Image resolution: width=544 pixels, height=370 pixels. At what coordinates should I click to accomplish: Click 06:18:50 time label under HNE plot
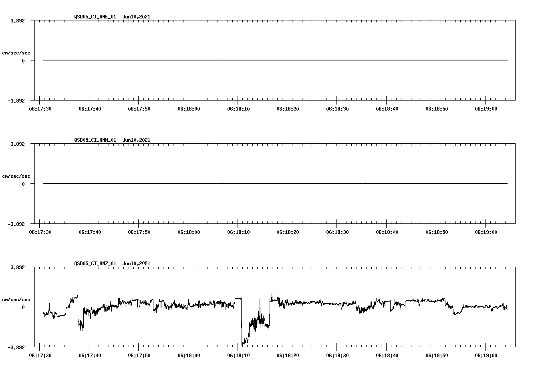point(436,109)
